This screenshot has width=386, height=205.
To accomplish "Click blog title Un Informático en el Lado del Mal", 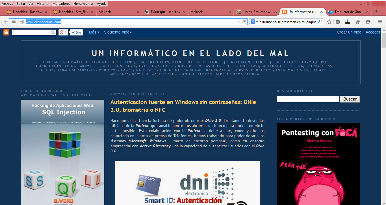I will point(190,53).
